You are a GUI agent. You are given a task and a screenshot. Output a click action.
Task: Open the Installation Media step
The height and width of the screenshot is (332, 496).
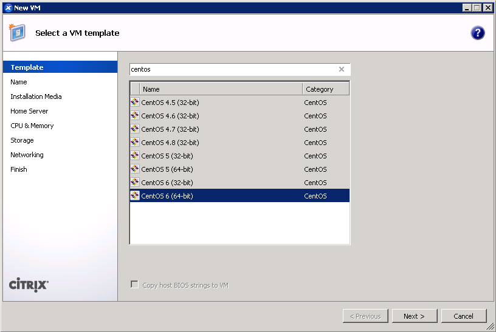click(36, 97)
